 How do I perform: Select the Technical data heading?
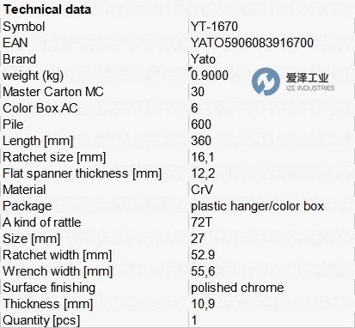tap(47, 9)
